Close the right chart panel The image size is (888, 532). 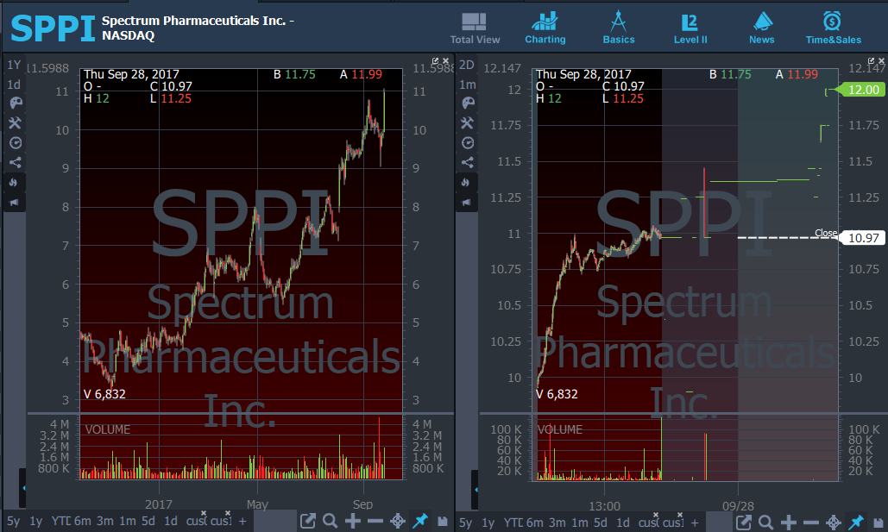tap(882, 60)
